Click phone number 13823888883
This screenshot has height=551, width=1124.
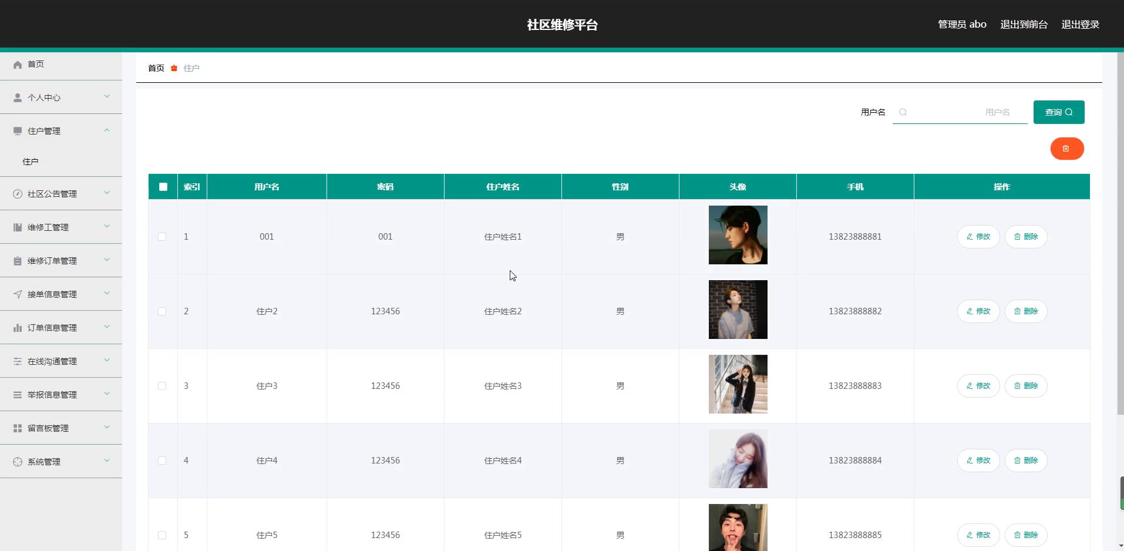855,386
